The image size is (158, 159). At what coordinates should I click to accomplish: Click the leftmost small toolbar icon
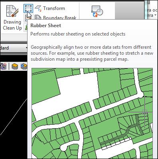point(3,66)
